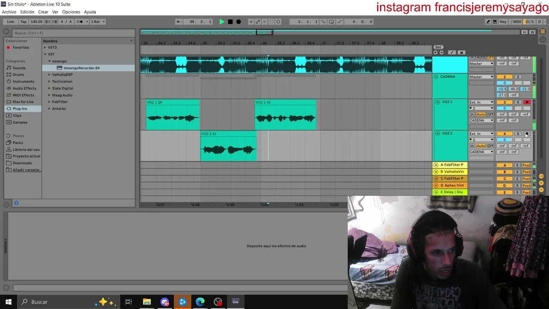Click the Arrangement Record button
The width and height of the screenshot is (549, 309).
click(x=238, y=21)
